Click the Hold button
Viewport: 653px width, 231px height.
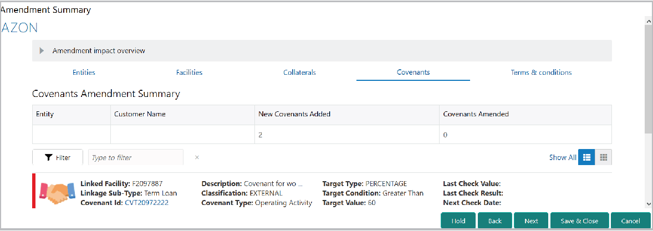458,221
